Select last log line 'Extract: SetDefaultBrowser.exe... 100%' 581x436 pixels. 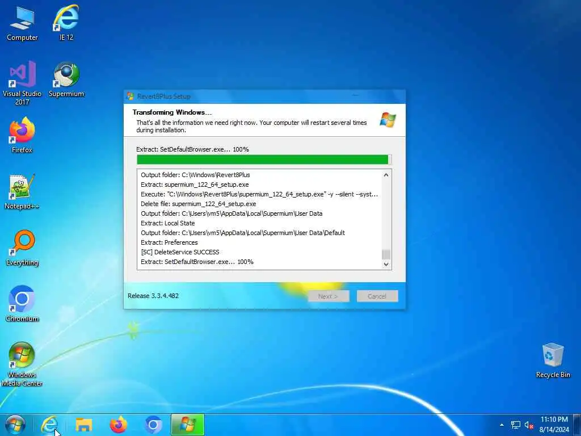click(x=197, y=262)
